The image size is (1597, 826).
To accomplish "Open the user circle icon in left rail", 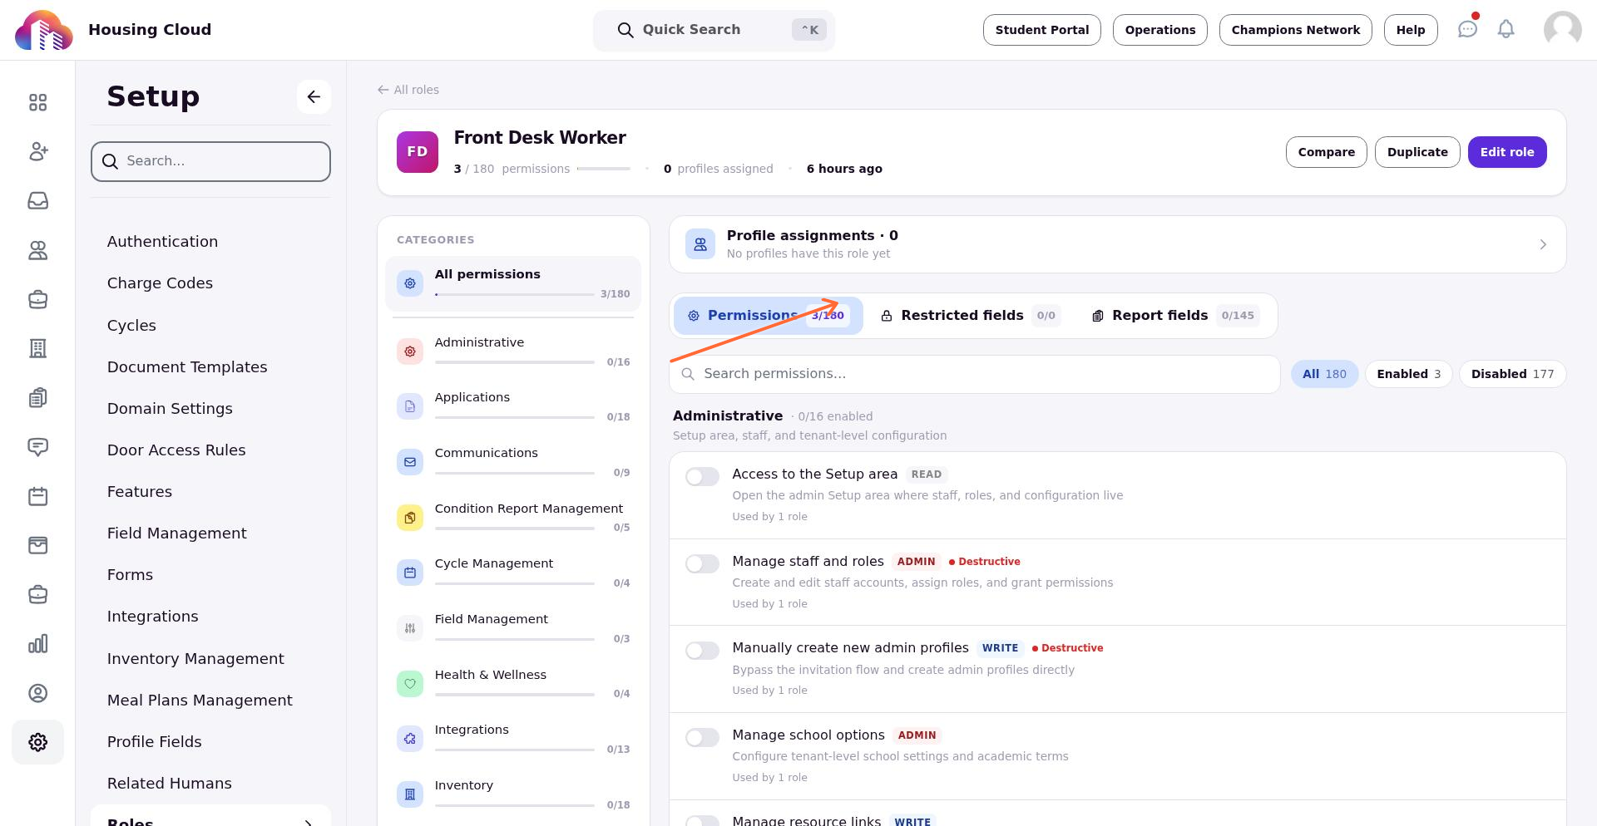I will point(37,693).
